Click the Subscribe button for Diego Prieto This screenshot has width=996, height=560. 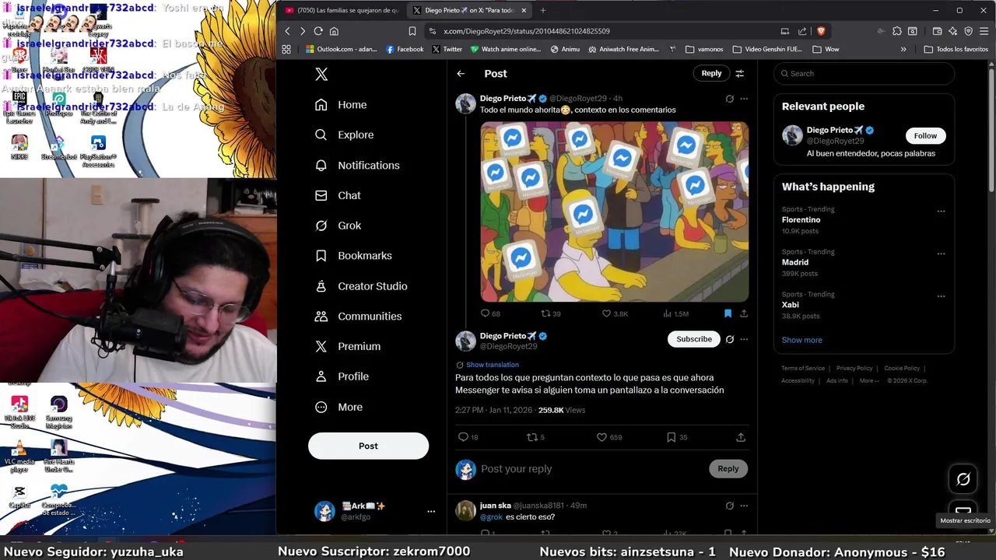[x=694, y=339]
